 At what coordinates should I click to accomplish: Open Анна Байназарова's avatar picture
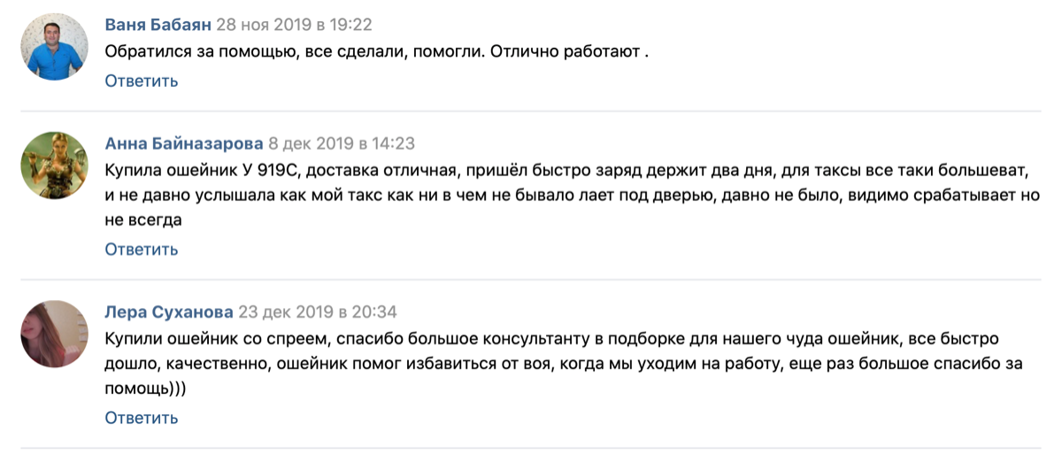(55, 166)
